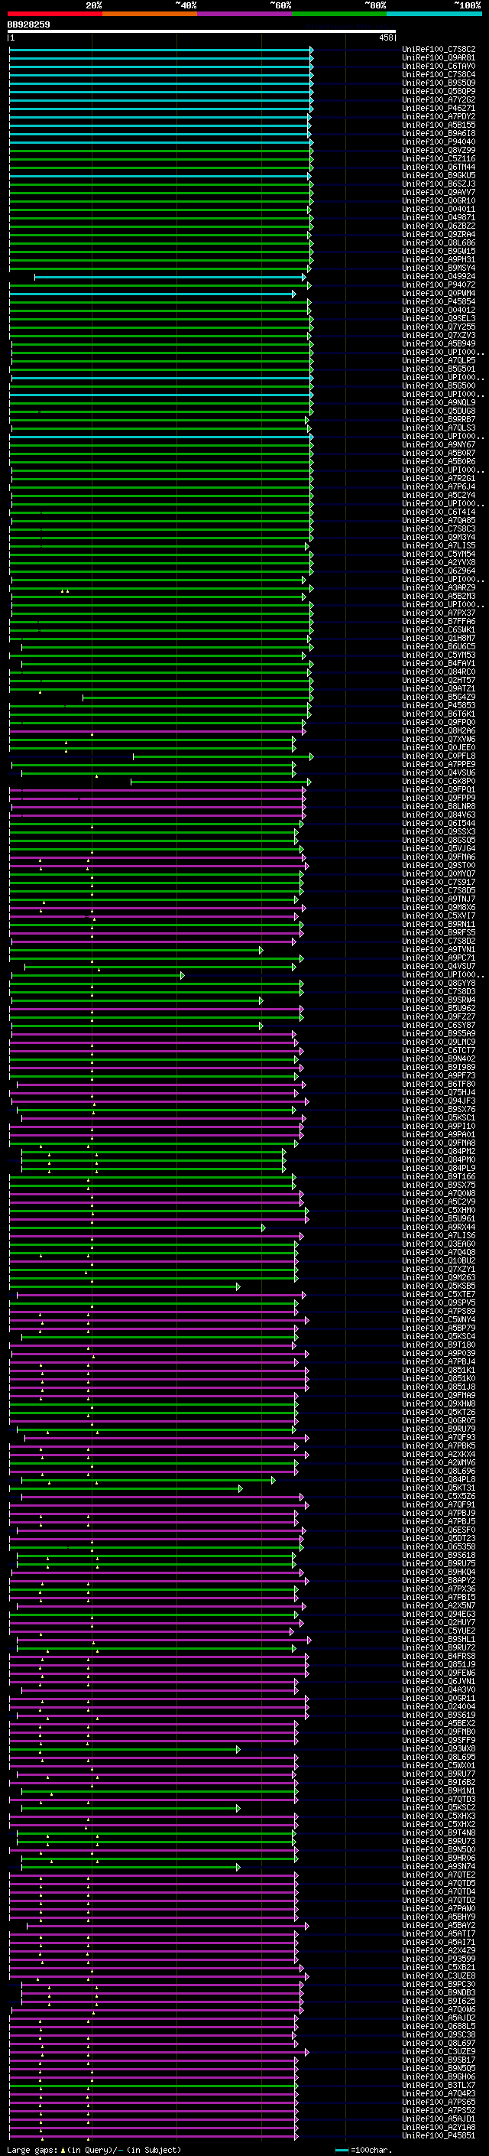Select the label UniRef100_C5XHM0
This screenshot has height=2156, width=489.
point(439,1210)
